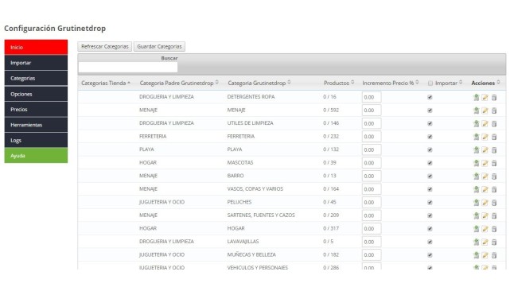Screen dimensions: 514x291
Task: Open the Inicio sidebar item
Action: point(36,47)
